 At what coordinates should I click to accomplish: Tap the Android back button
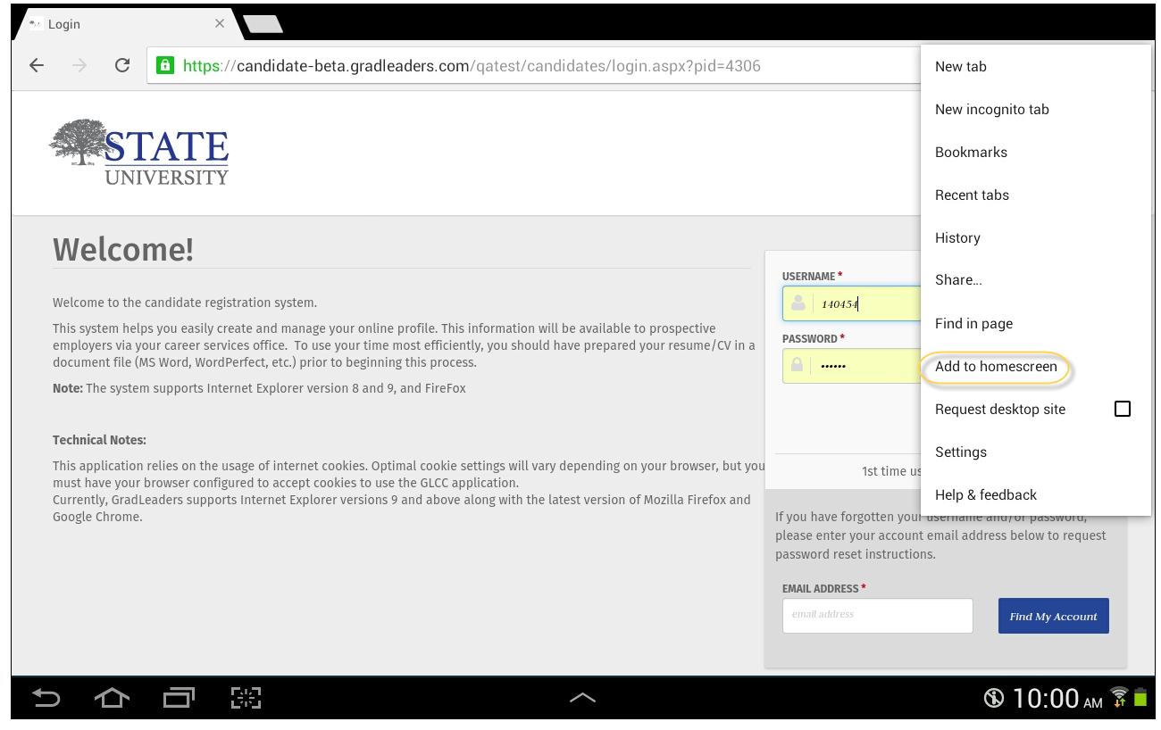(46, 698)
